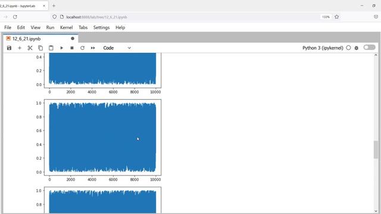Toggle the debugger switch in notebook toolbar
This screenshot has height=214, width=381.
coord(369,48)
